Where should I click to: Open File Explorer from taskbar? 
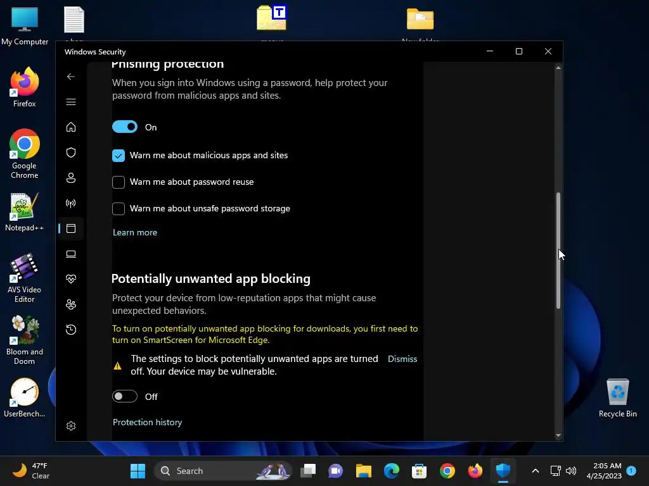[x=363, y=471]
